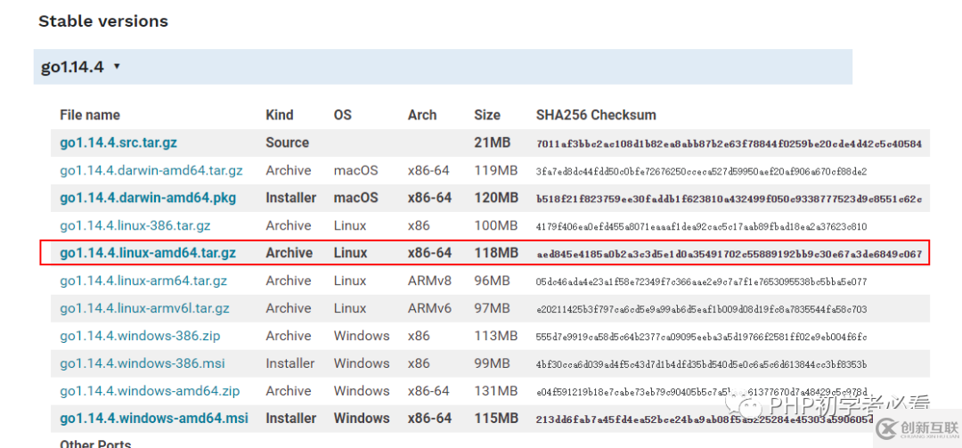Open go1.14.4.linux-arm64.tar.gz link
The image size is (962, 448).
143,281
